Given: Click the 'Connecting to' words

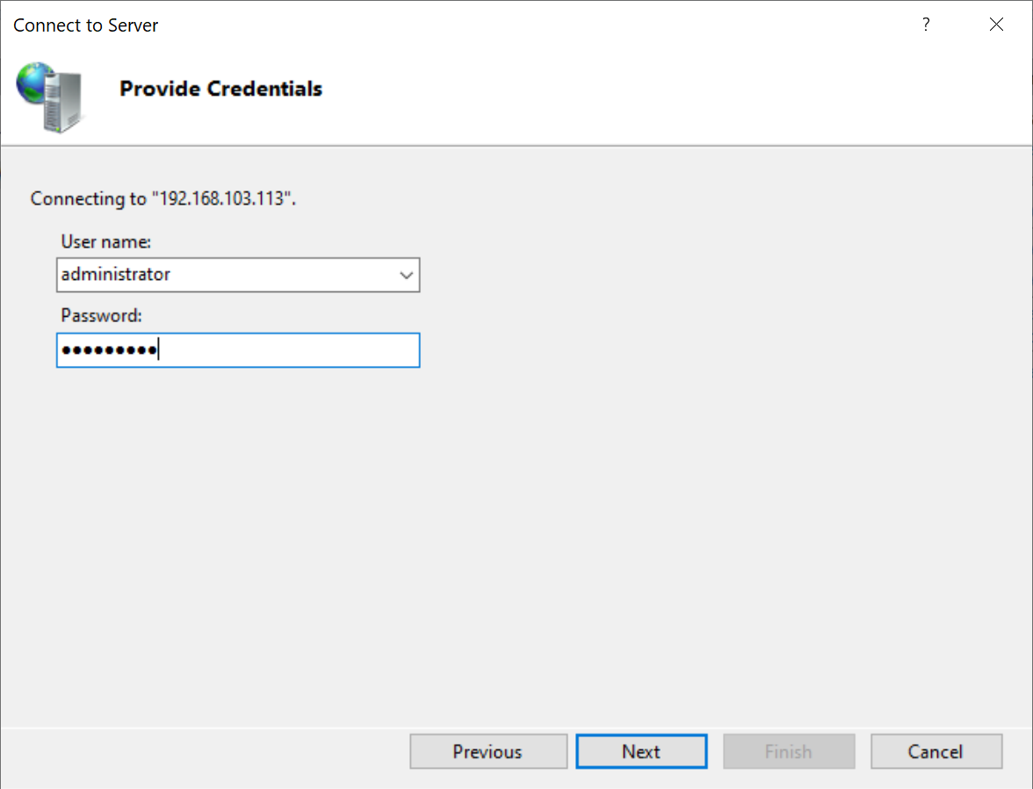Looking at the screenshot, I should [88, 198].
